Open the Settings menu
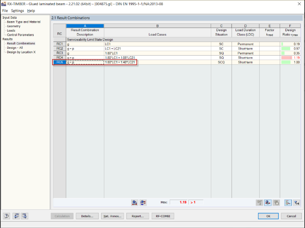 [18, 11]
